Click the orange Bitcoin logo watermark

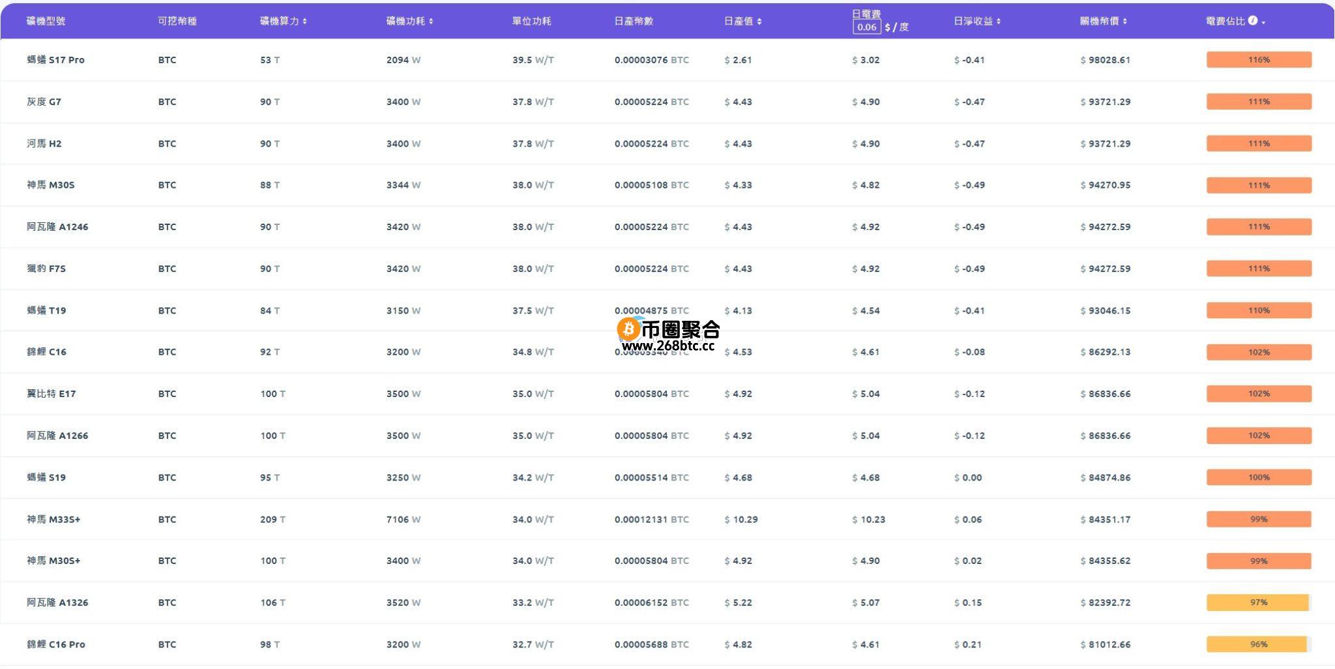[628, 329]
